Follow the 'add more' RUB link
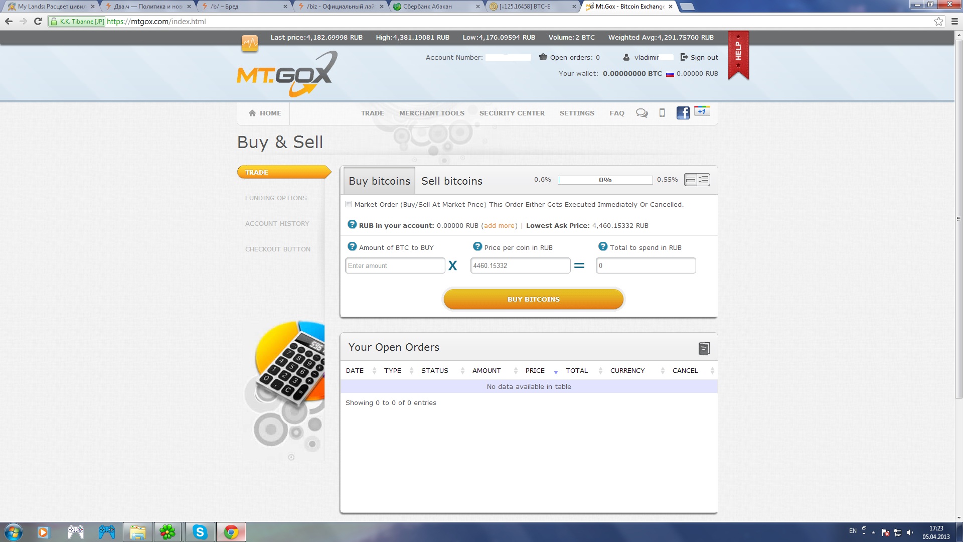Viewport: 963px width, 542px height. coord(499,226)
